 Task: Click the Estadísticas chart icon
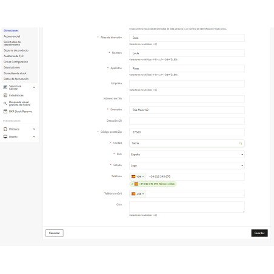(x=5, y=95)
